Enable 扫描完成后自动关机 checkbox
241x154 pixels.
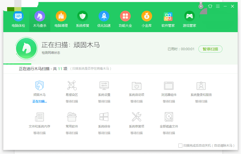click(x=180, y=145)
